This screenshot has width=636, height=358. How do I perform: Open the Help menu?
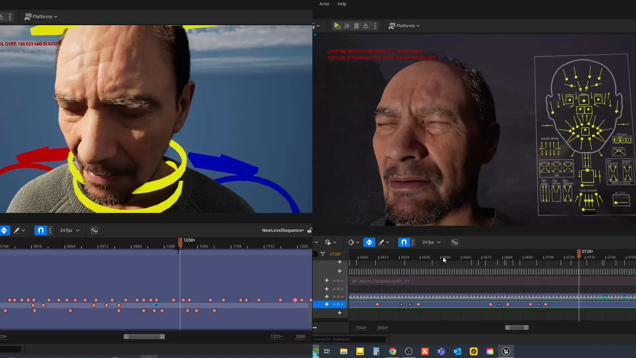pyautogui.click(x=342, y=4)
